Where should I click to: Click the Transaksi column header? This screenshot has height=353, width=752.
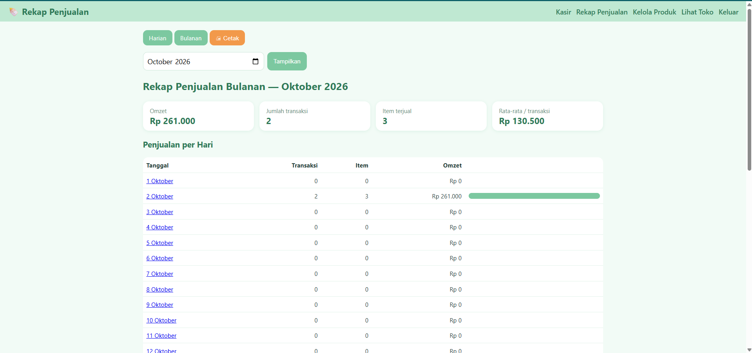[x=304, y=166]
